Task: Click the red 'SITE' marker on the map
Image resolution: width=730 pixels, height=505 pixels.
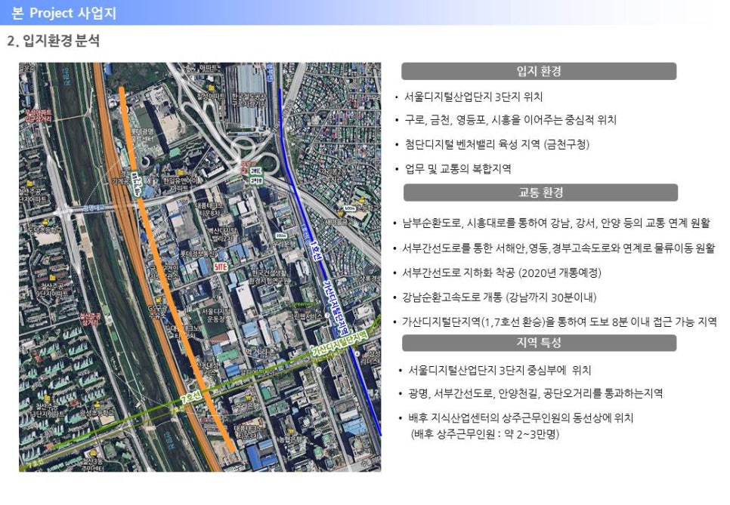Action: coord(221,266)
